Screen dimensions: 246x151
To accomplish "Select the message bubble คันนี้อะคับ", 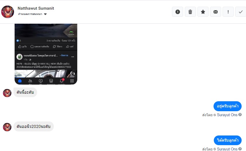I will [x=25, y=92].
